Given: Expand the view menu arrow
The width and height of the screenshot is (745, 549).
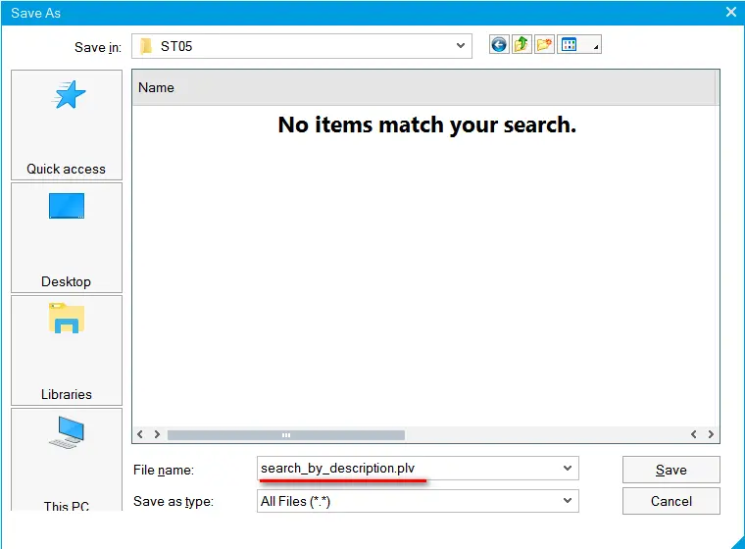Looking at the screenshot, I should click(595, 46).
